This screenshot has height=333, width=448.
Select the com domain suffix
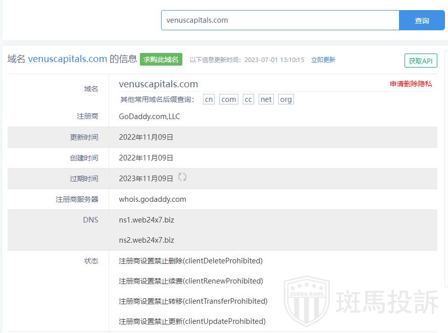229,99
